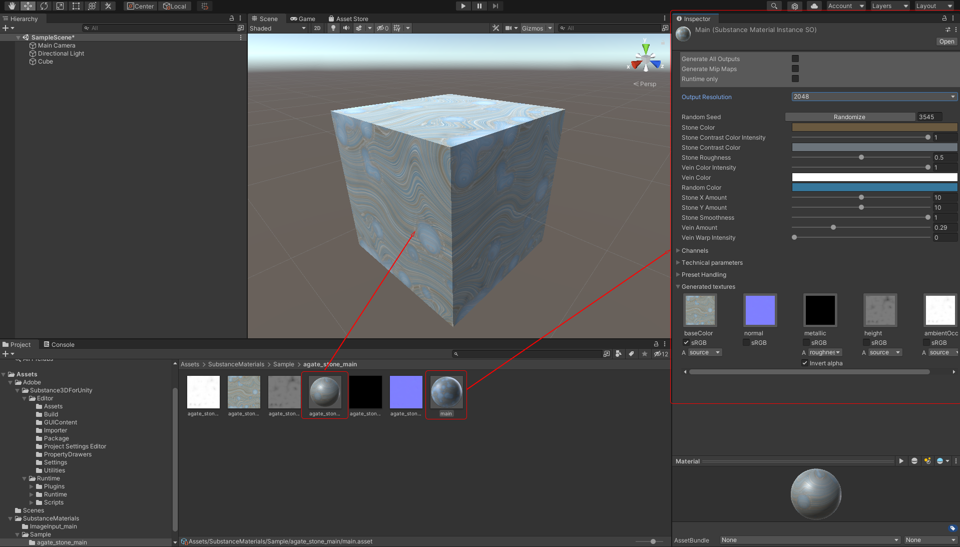This screenshot has width=960, height=547.
Task: Select the Cube in Hierarchy
Action: (45, 62)
